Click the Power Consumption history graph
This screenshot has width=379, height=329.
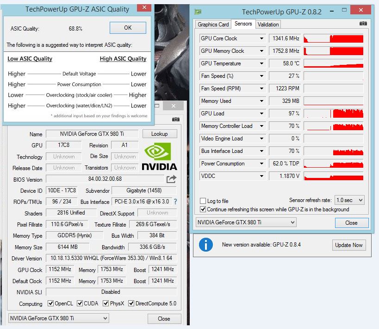point(334,164)
